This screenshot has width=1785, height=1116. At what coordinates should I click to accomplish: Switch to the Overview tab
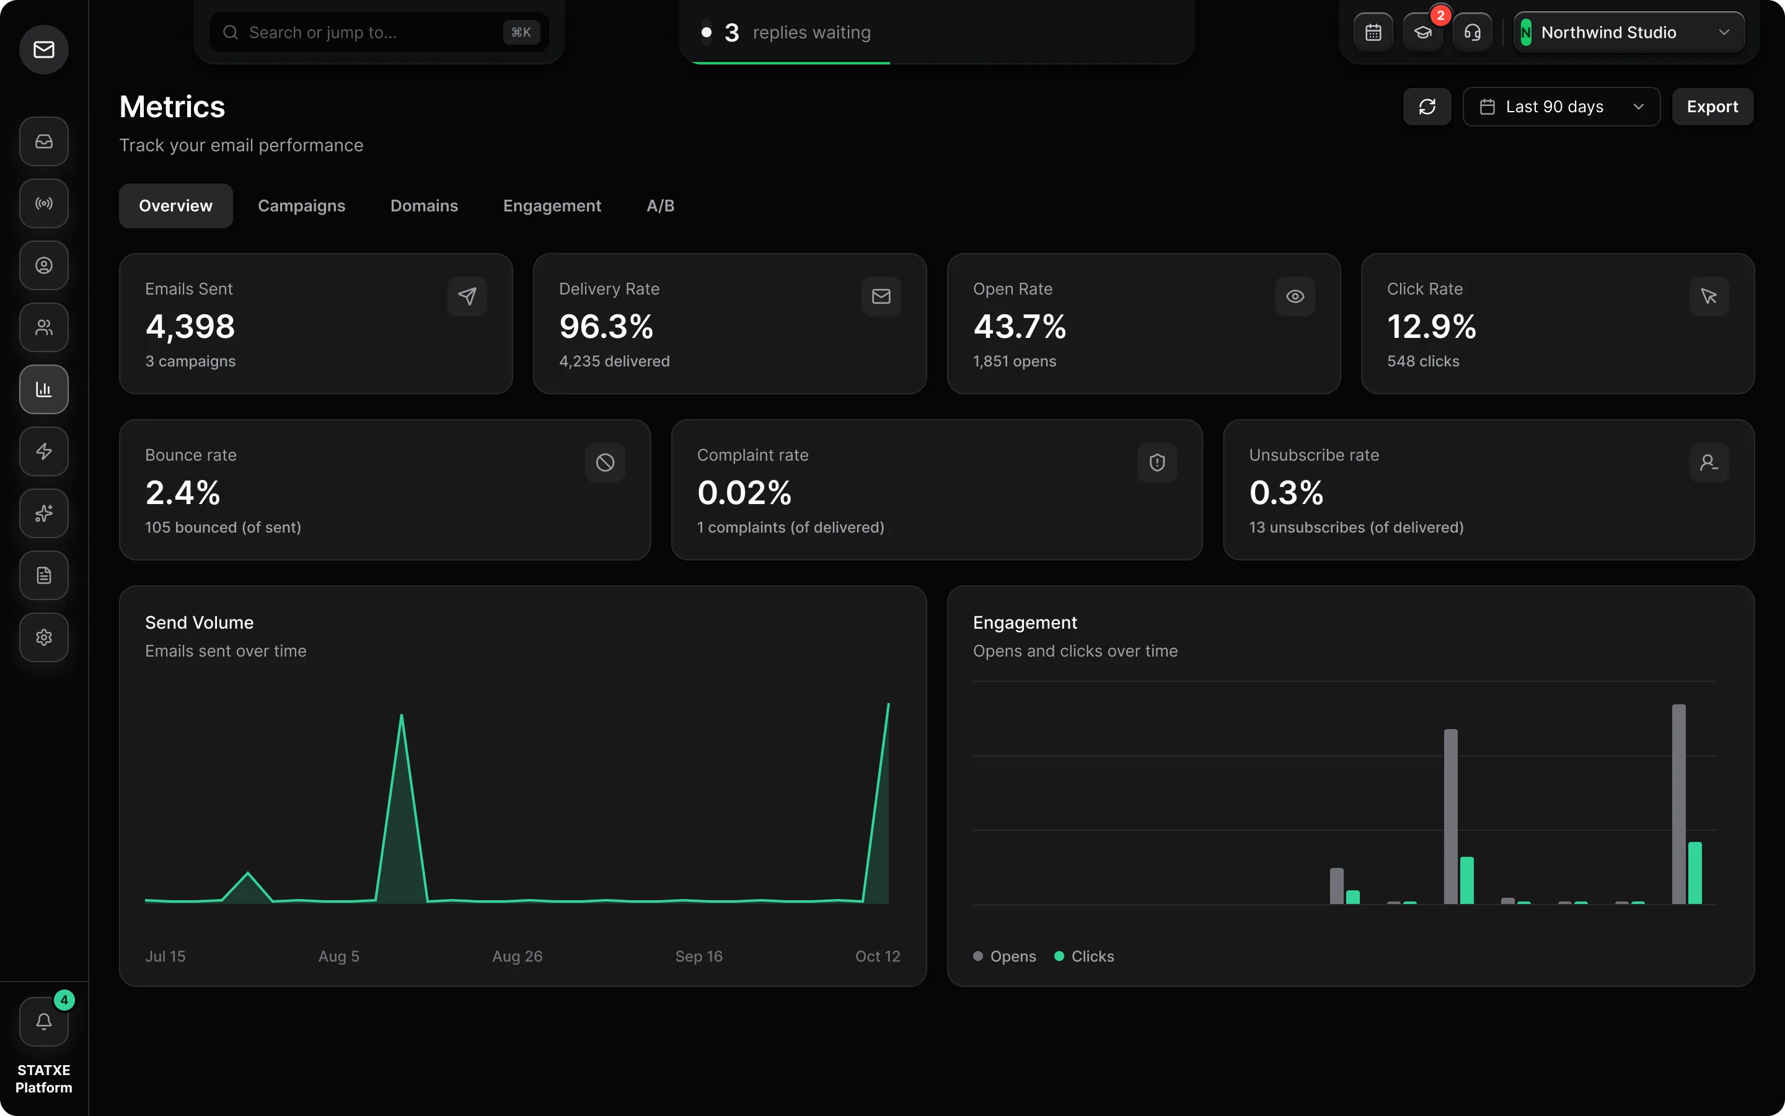click(175, 206)
